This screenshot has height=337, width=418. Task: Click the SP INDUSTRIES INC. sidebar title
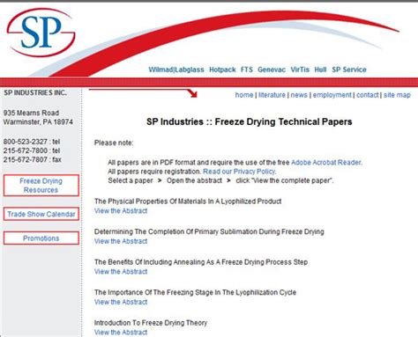point(35,92)
